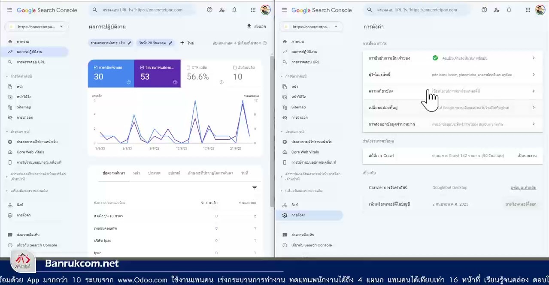
Task: Expand security and manual actions section in left sidebar
Action: pos(36,176)
